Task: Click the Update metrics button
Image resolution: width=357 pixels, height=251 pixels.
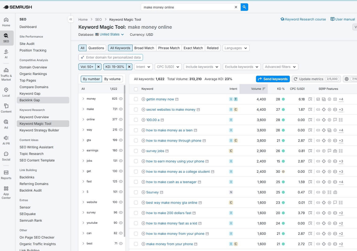Action: click(x=316, y=79)
